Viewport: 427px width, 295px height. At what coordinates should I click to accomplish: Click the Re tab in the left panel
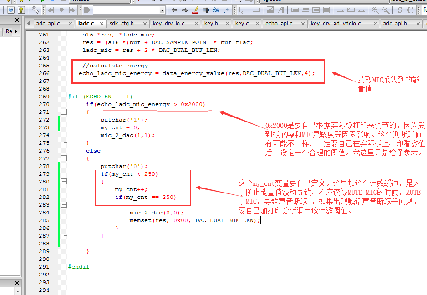pyautogui.click(x=9, y=31)
